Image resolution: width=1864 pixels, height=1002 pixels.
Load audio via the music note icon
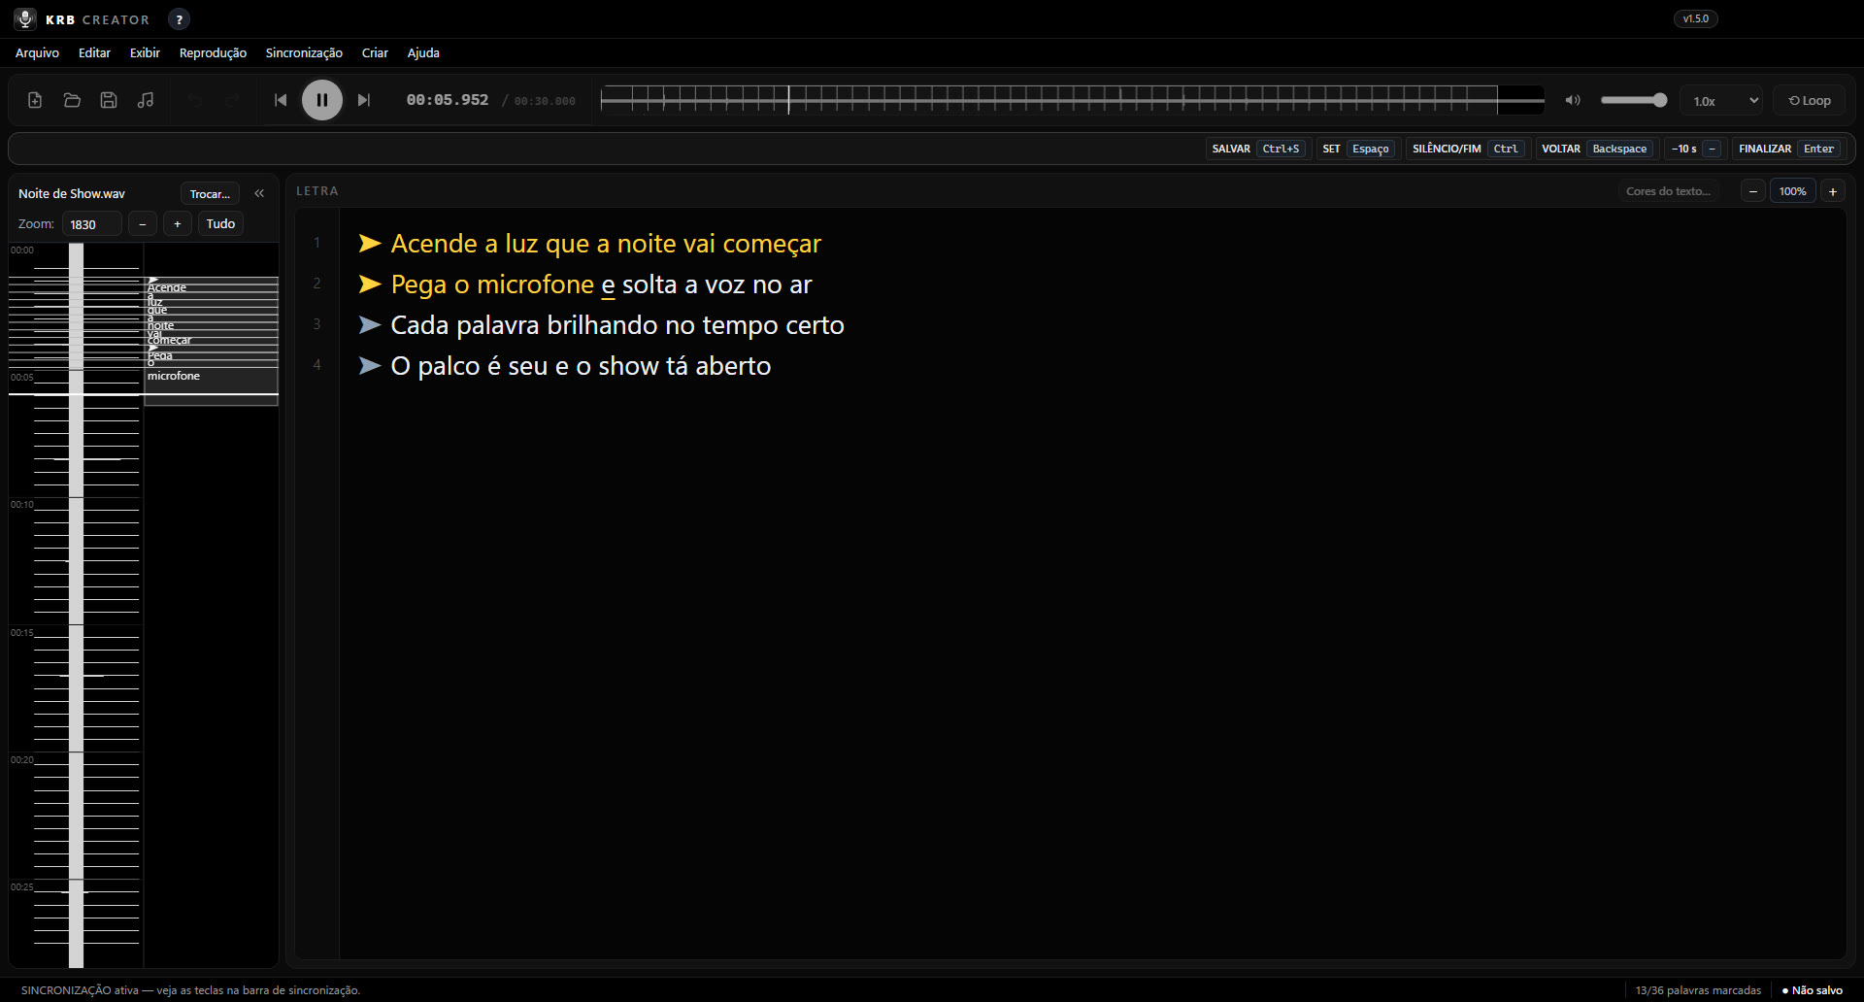(146, 100)
